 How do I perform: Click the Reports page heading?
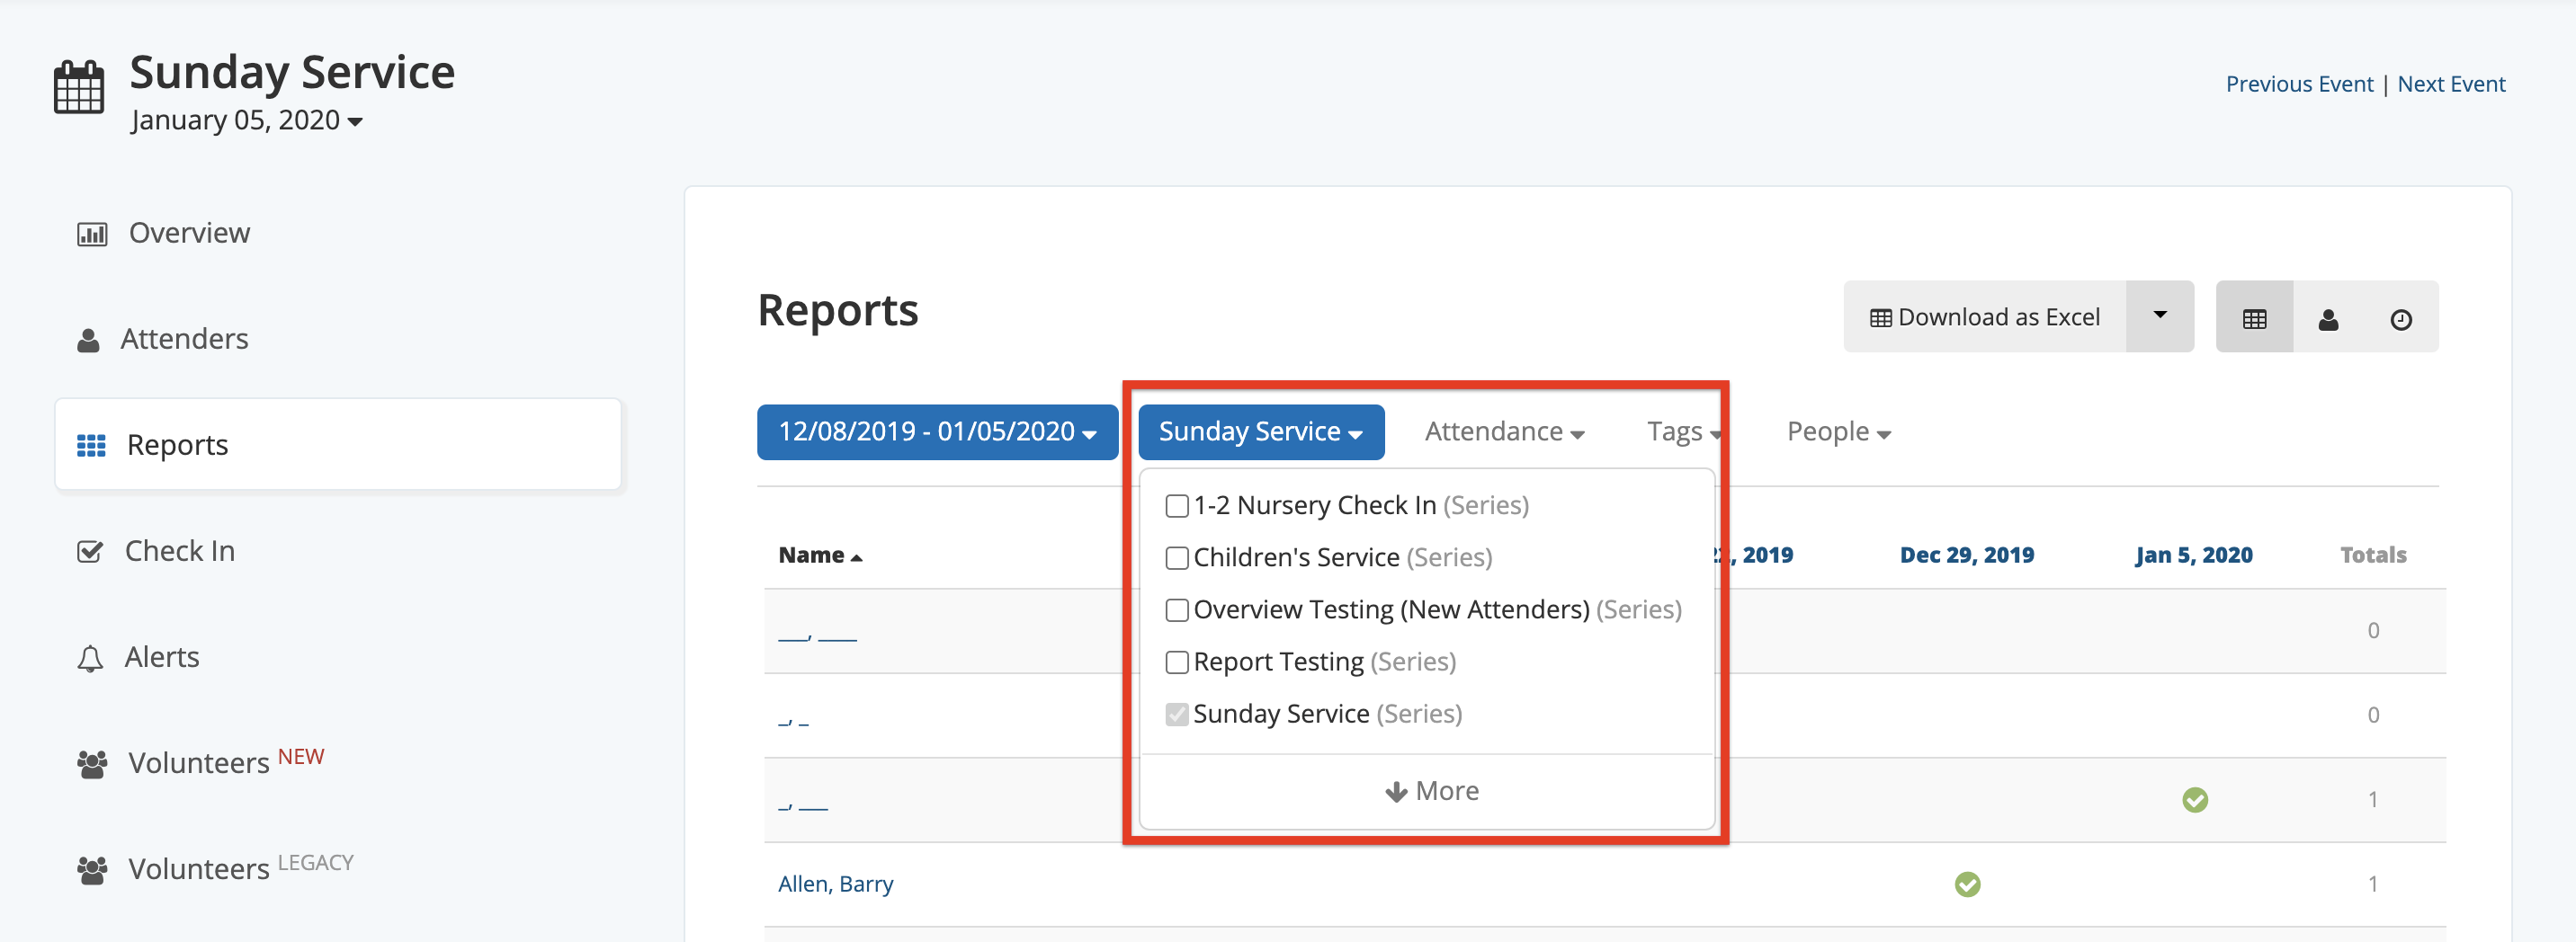(837, 311)
